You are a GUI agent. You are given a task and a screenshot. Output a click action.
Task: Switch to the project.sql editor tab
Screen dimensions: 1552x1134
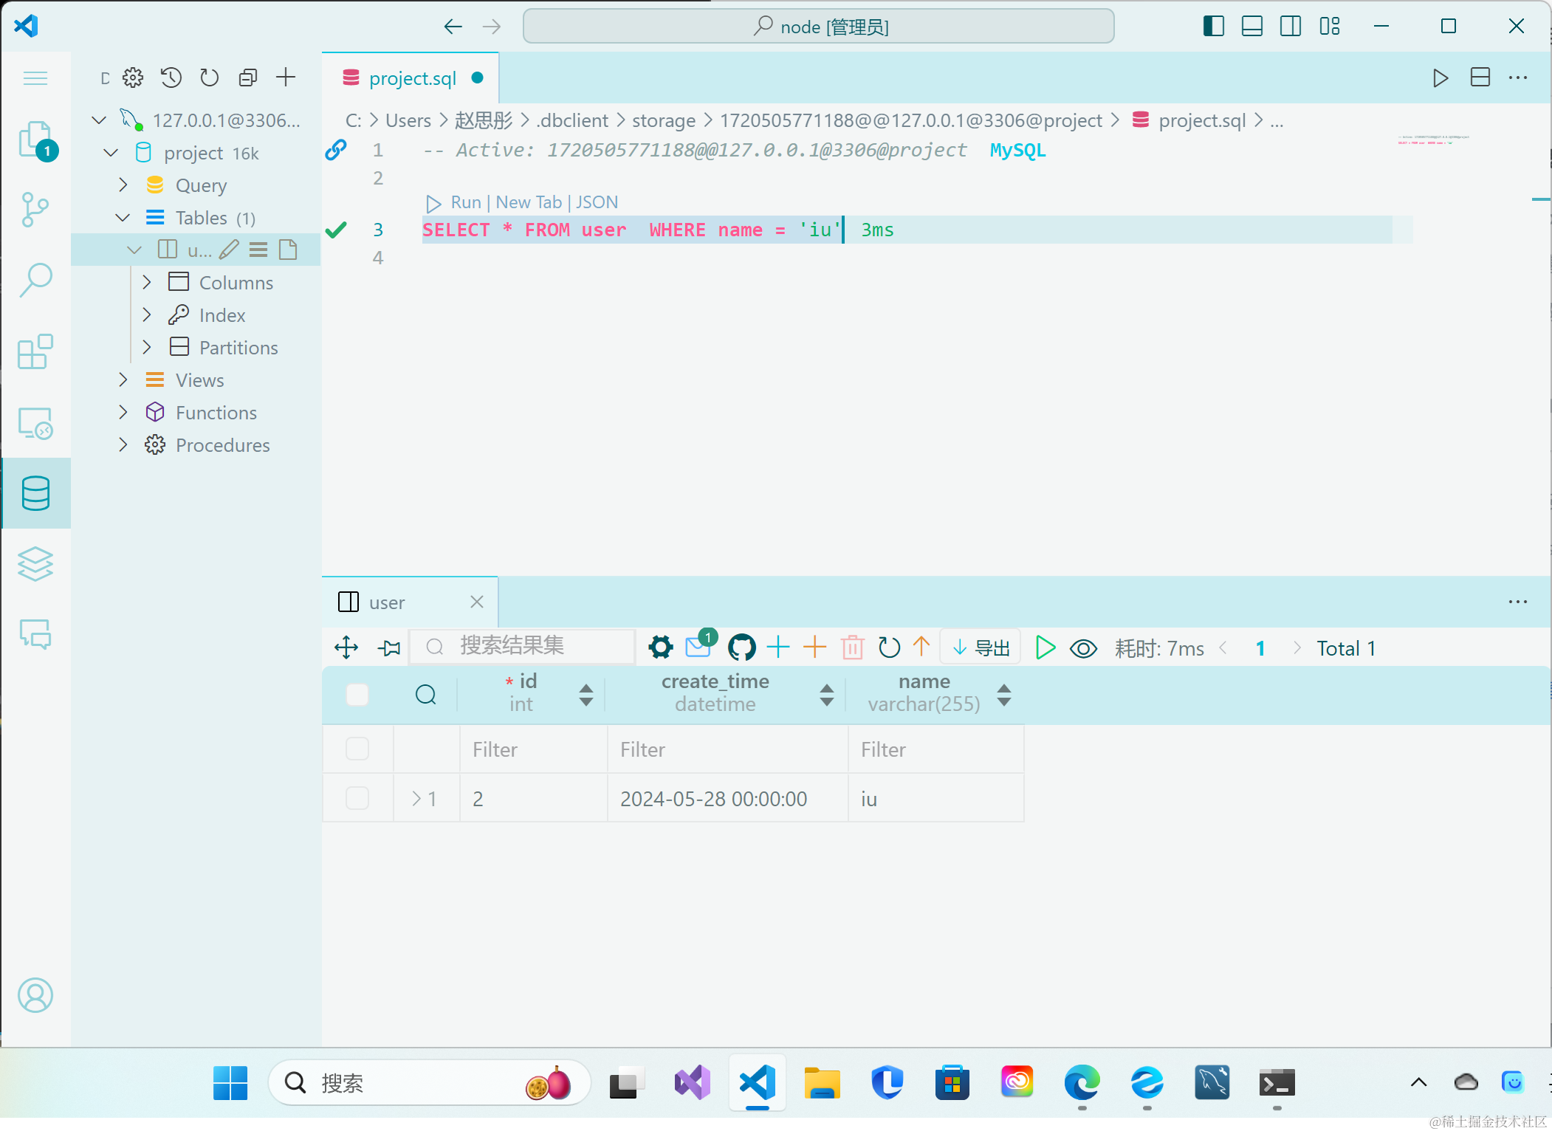411,78
